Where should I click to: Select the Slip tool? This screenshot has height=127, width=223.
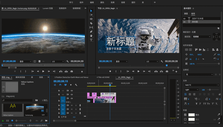[x=91, y=27]
